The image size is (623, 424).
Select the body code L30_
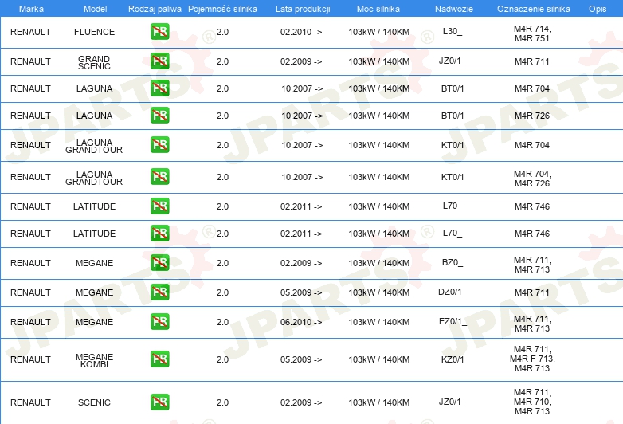(453, 31)
